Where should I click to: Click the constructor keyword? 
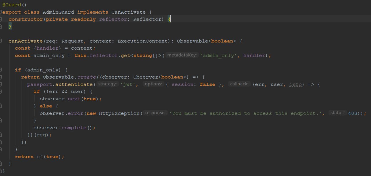[26, 19]
